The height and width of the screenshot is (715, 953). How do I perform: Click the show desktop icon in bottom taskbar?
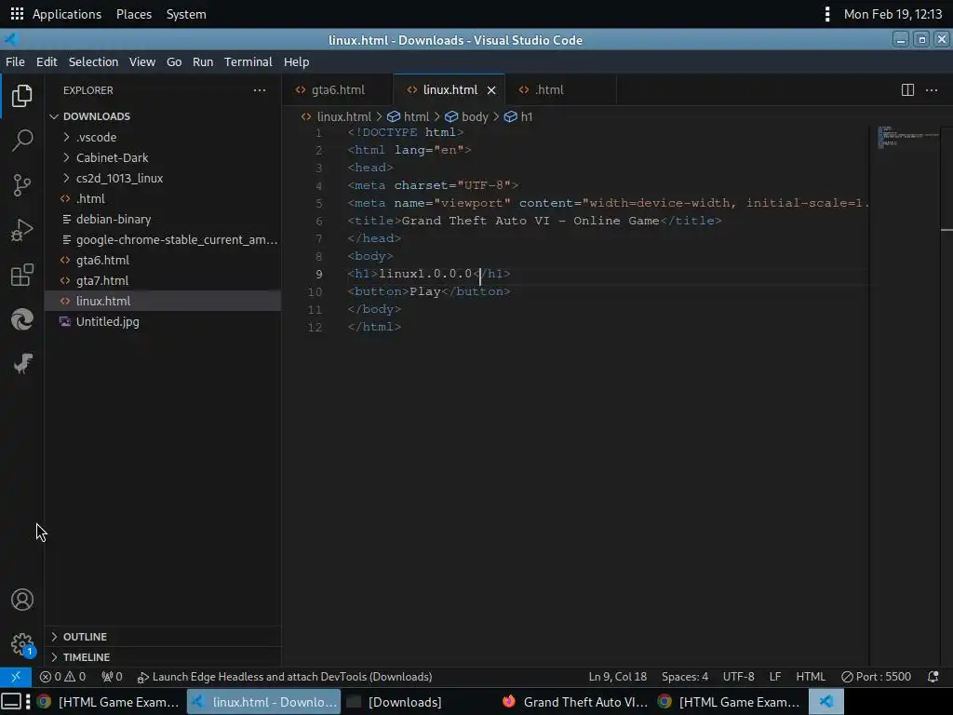tap(11, 702)
